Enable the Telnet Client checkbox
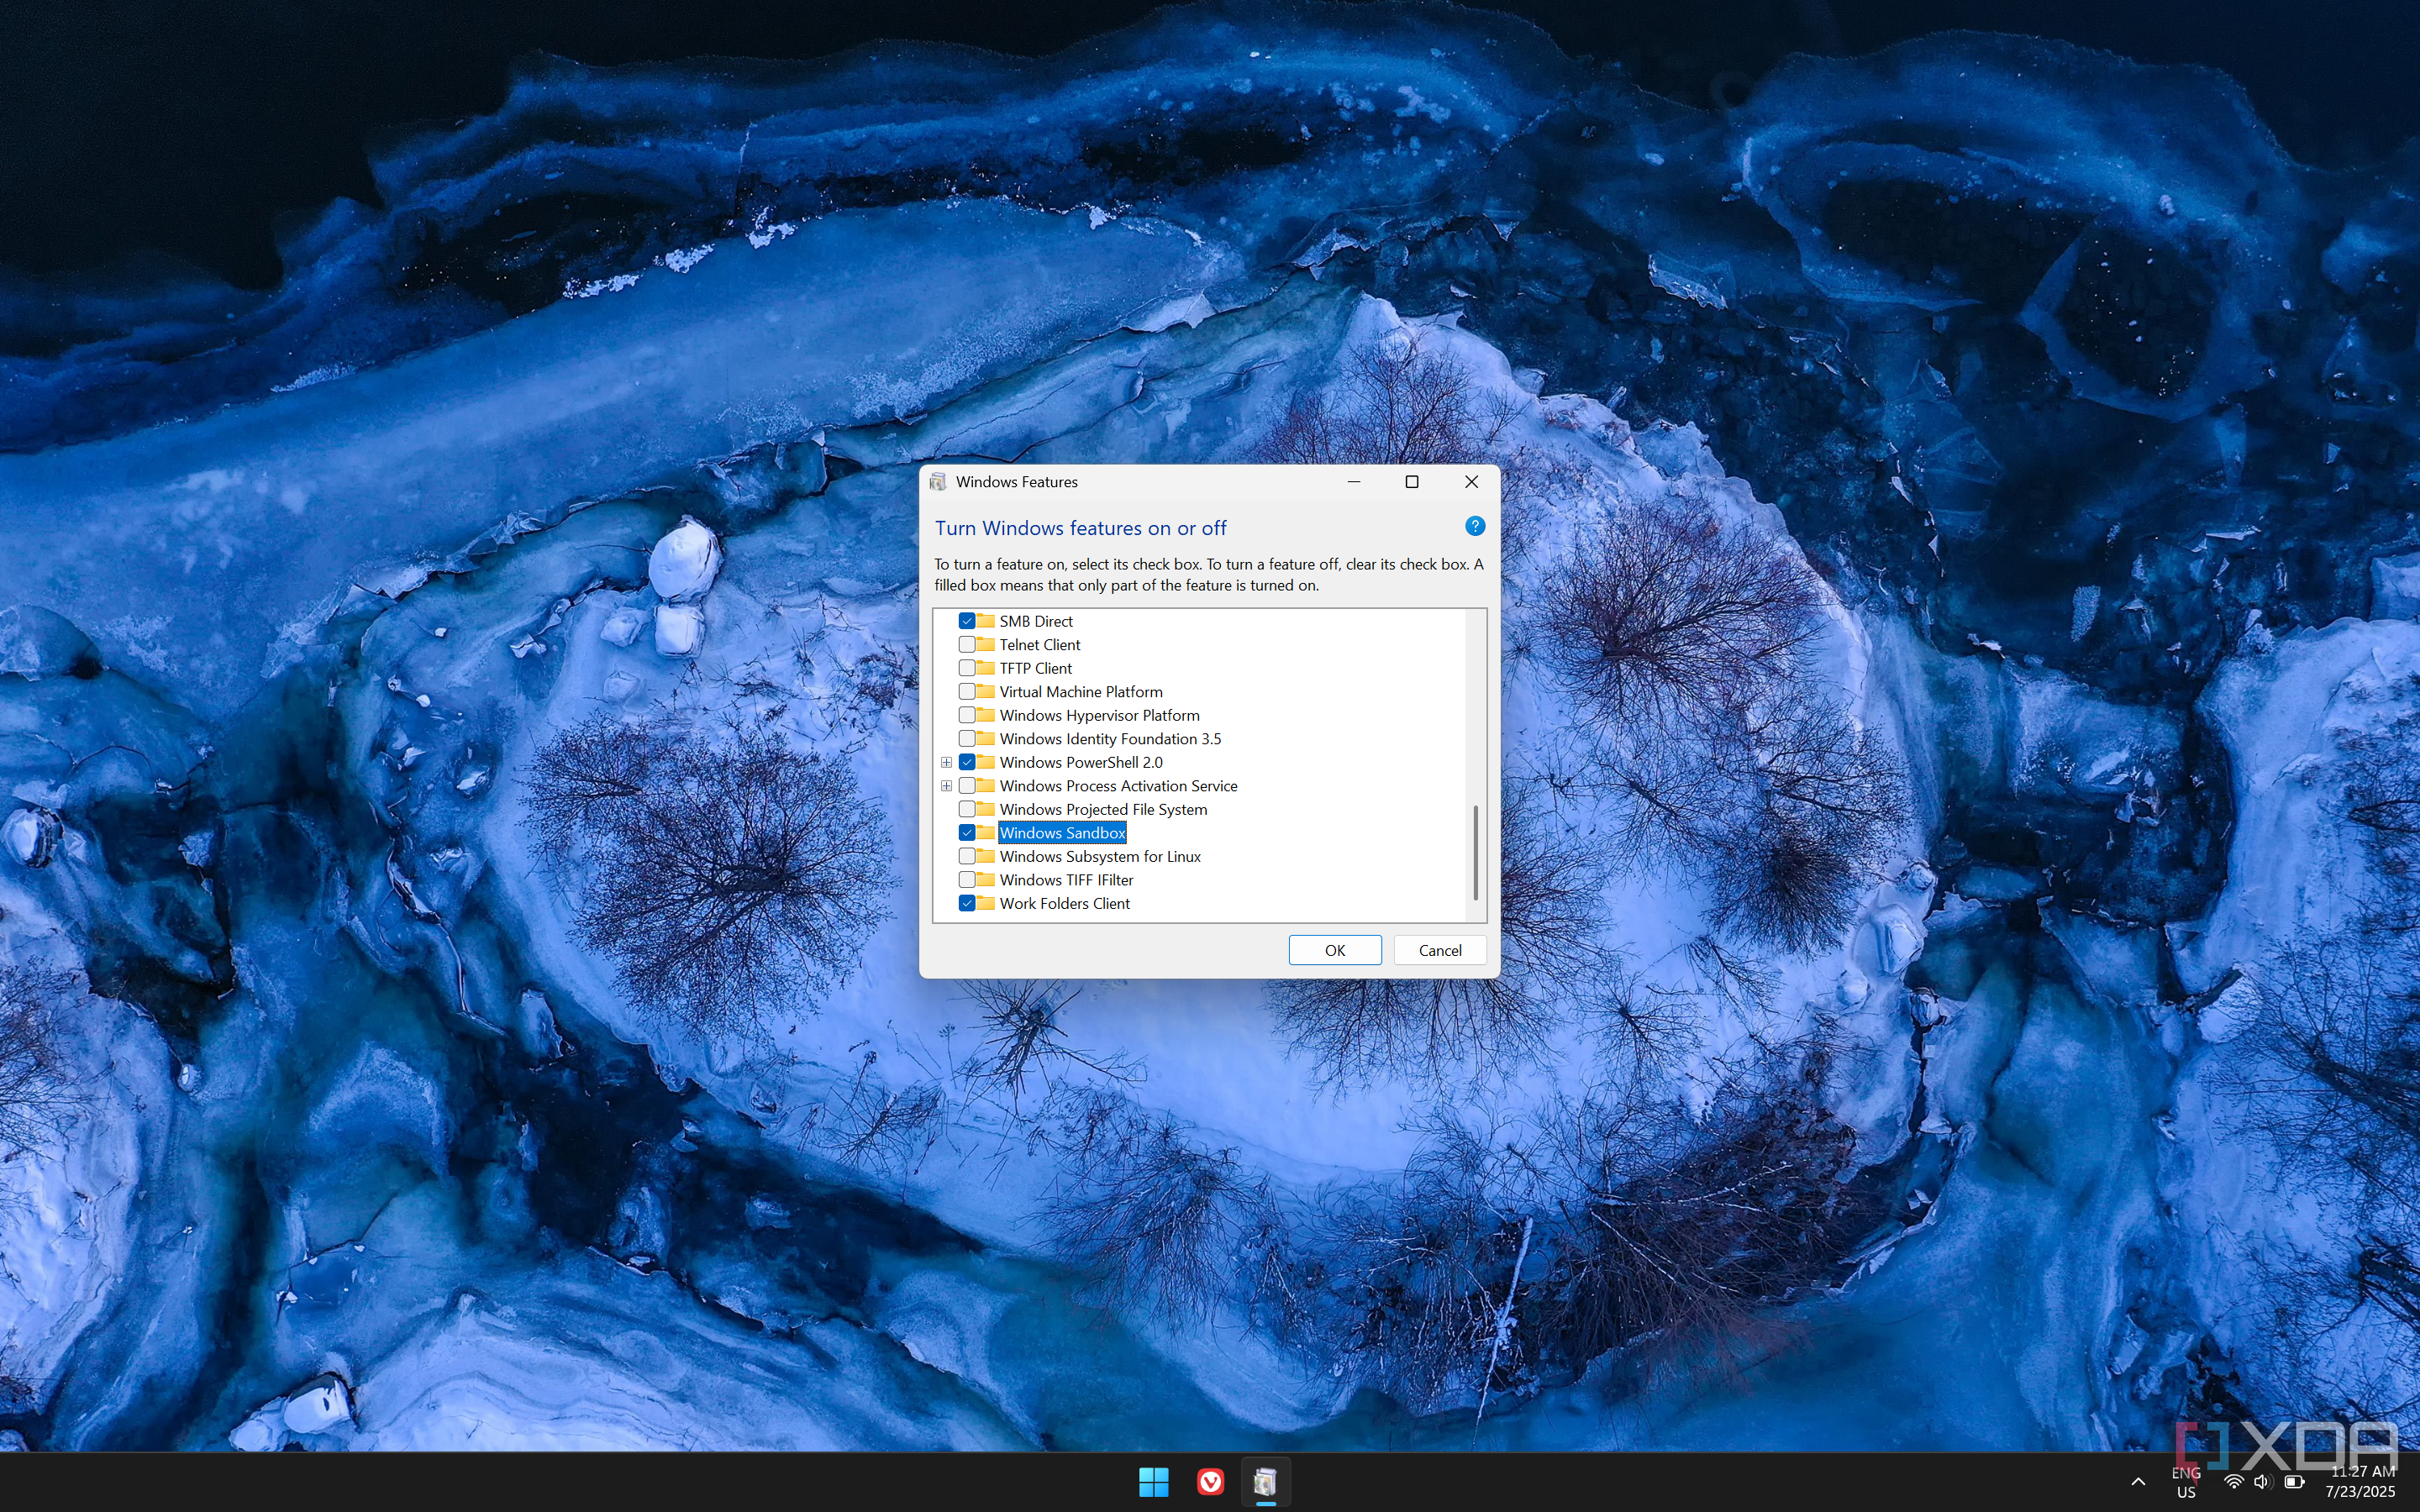The height and width of the screenshot is (1512, 2420). 967,645
